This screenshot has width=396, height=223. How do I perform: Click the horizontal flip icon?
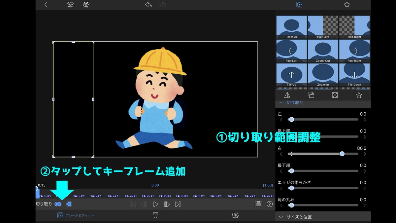pos(287,95)
